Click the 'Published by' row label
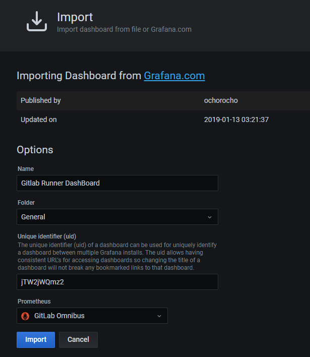 [41, 100]
